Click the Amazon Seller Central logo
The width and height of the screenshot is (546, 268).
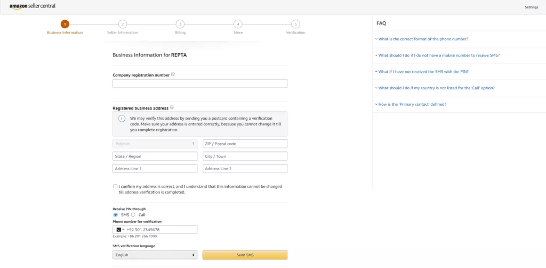33,6
